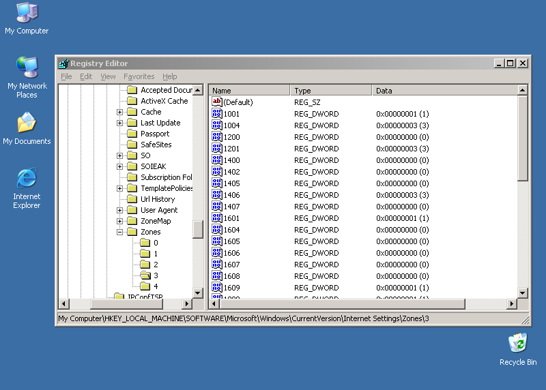The height and width of the screenshot is (390, 546).
Task: Select the 1405 DWORD value icon
Action: [216, 183]
